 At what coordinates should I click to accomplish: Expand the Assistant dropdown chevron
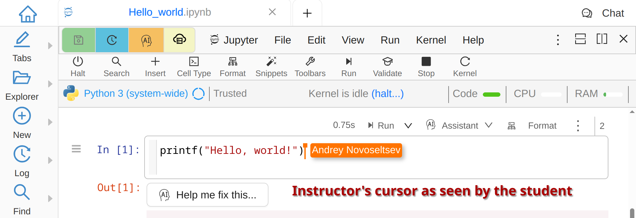tap(488, 125)
